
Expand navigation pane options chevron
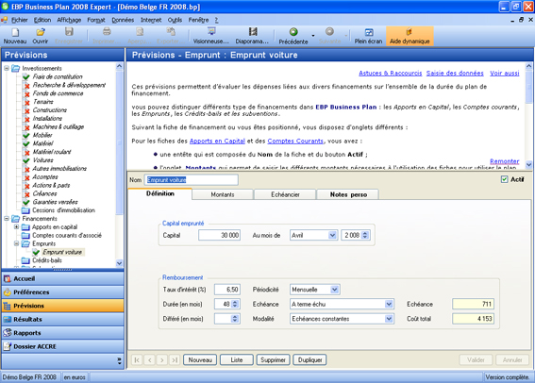point(119,361)
